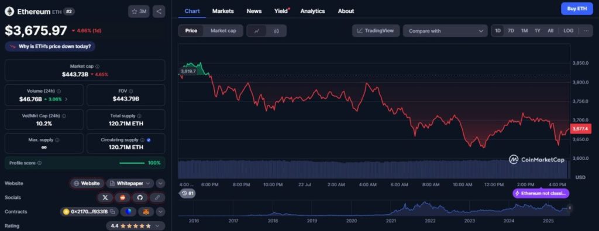Image resolution: width=599 pixels, height=231 pixels.
Task: Click the current price label 3,677.4 on chart
Action: [x=581, y=129]
